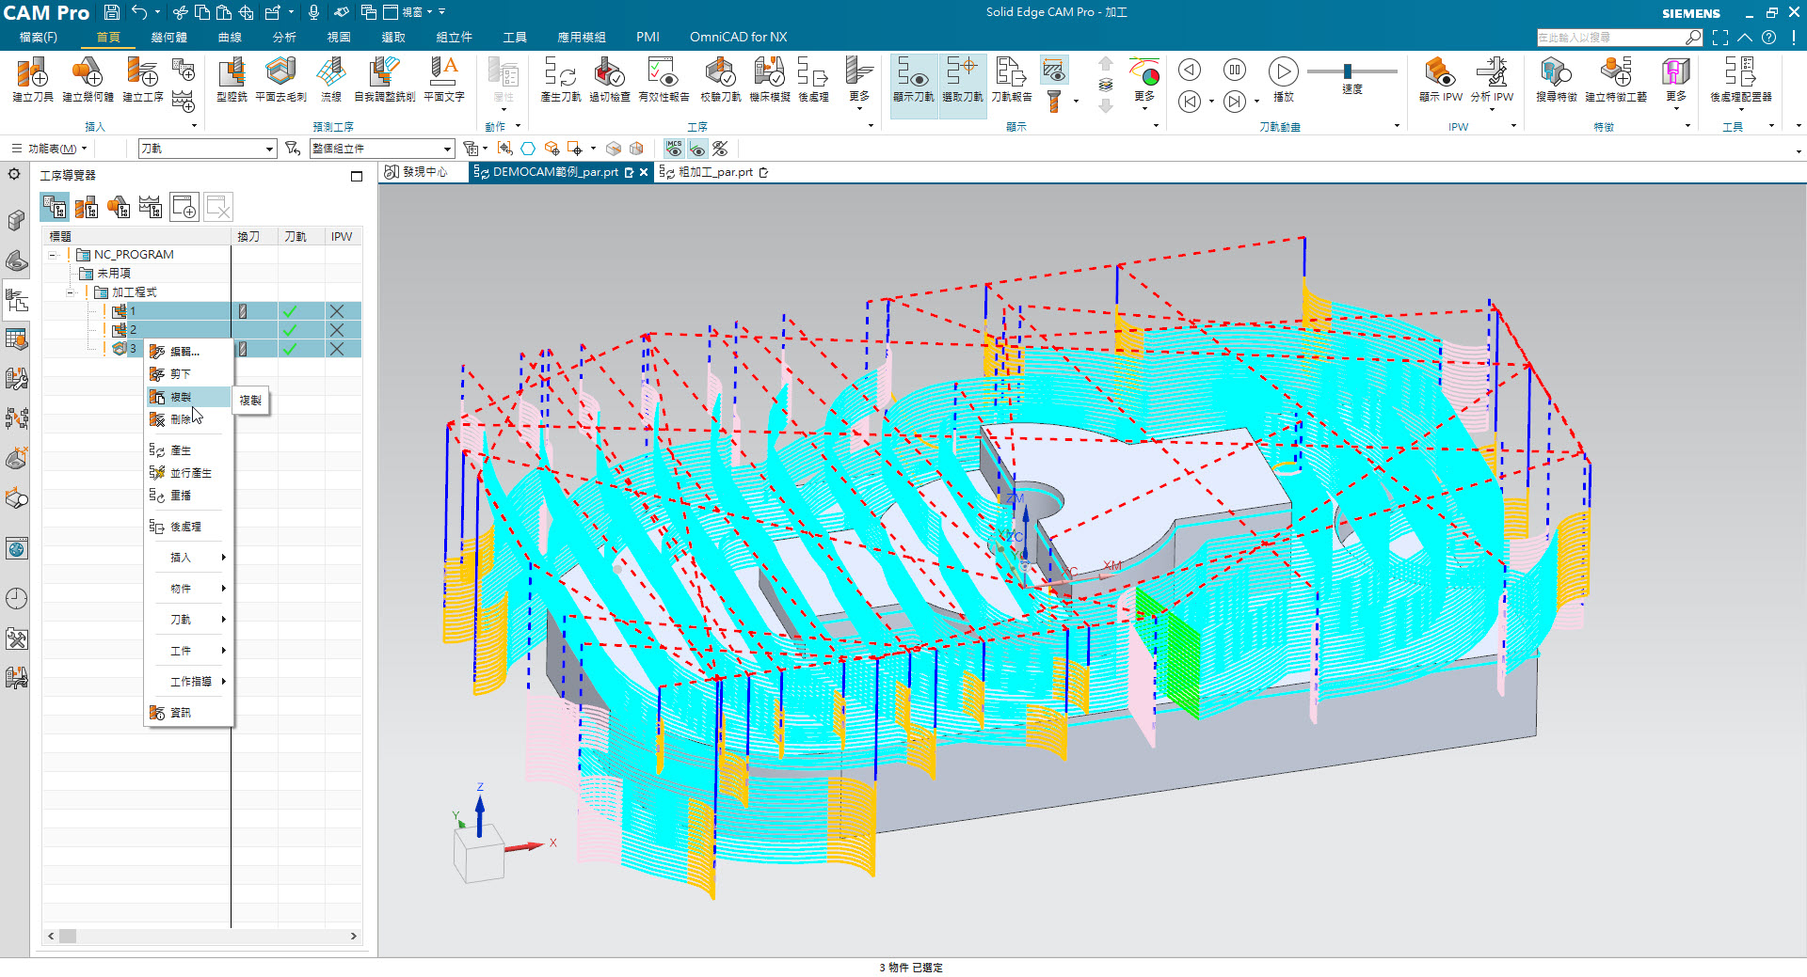
Task: Open the 刀軌報告 tool path report
Action: point(1012,79)
